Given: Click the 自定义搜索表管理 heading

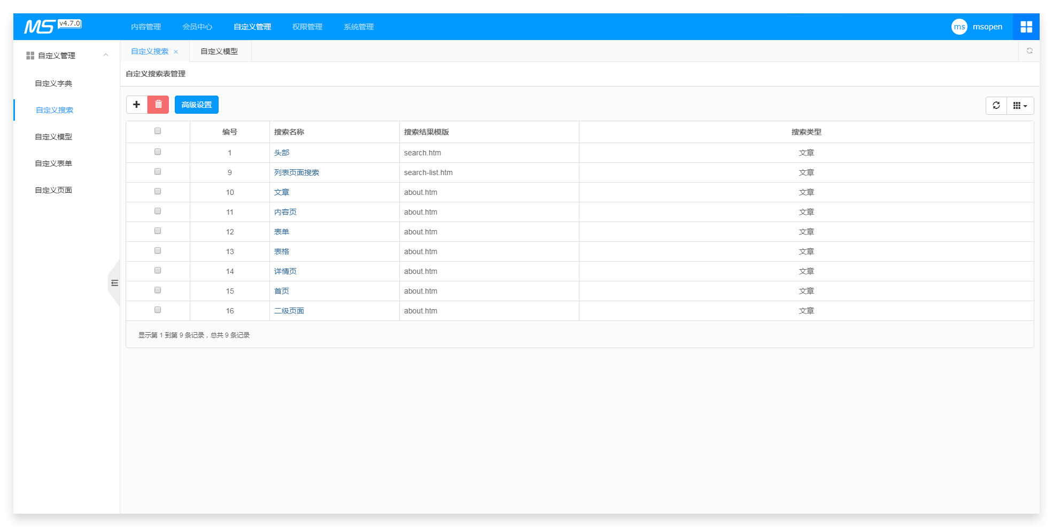Looking at the screenshot, I should click(156, 74).
